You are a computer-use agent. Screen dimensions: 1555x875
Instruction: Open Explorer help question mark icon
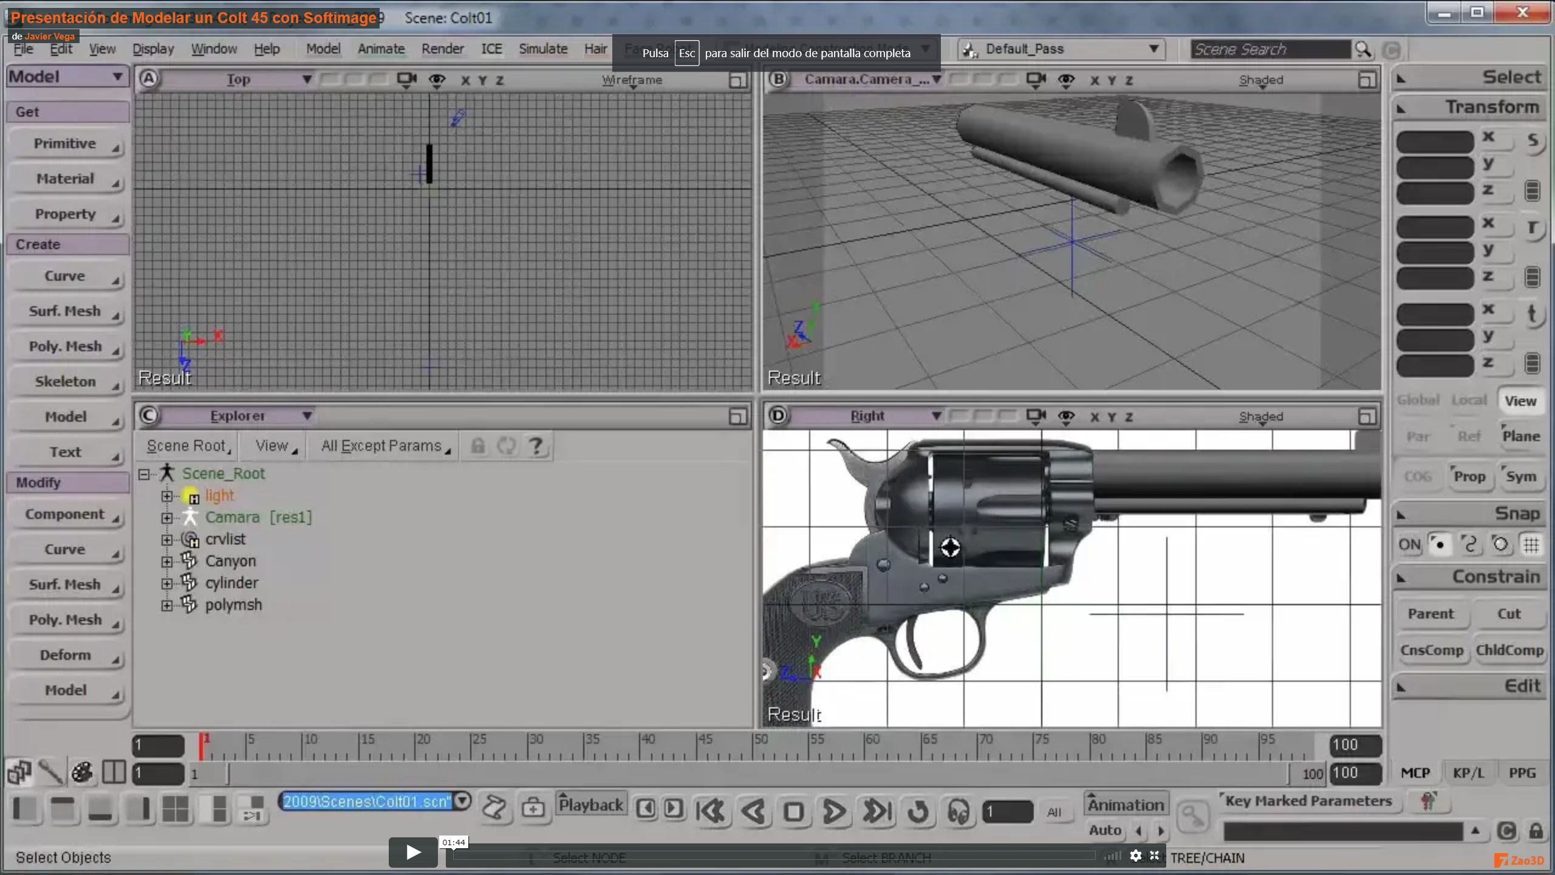tap(536, 446)
